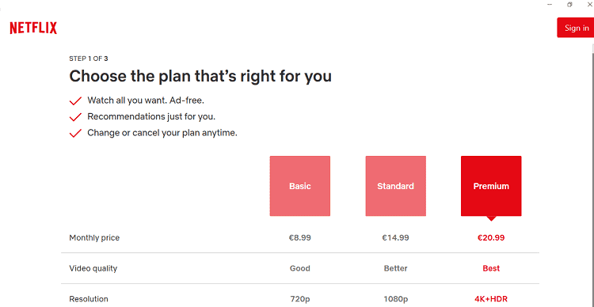Restore down the window

pos(569,4)
